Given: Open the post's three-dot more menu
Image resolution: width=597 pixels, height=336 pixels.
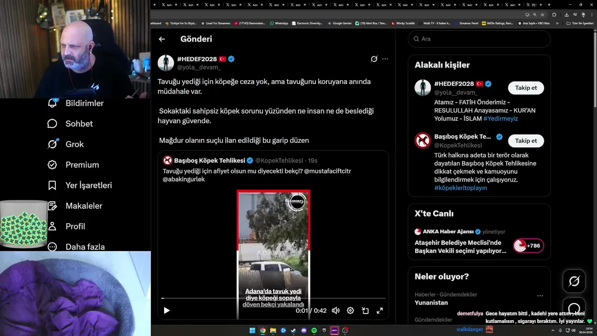Looking at the screenshot, I should point(385,59).
